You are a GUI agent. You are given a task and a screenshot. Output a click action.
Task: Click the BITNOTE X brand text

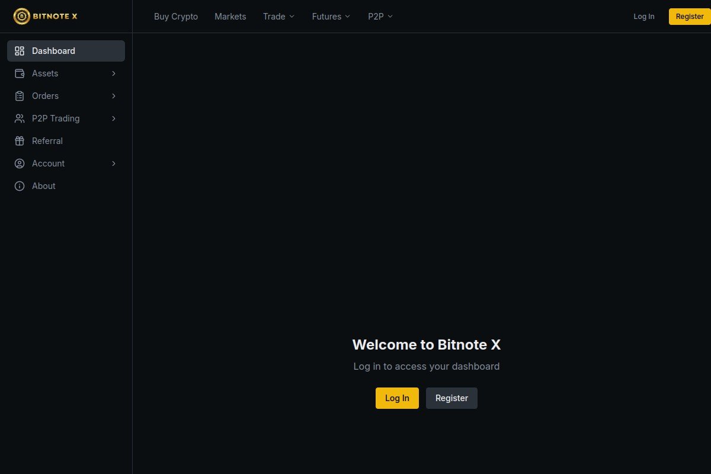[55, 17]
